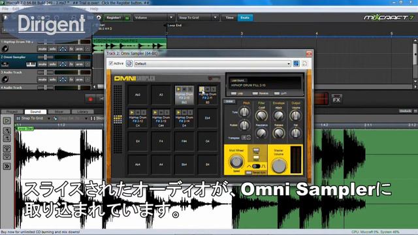Expand the sound editor double-arrow icon

[x=7, y=166]
